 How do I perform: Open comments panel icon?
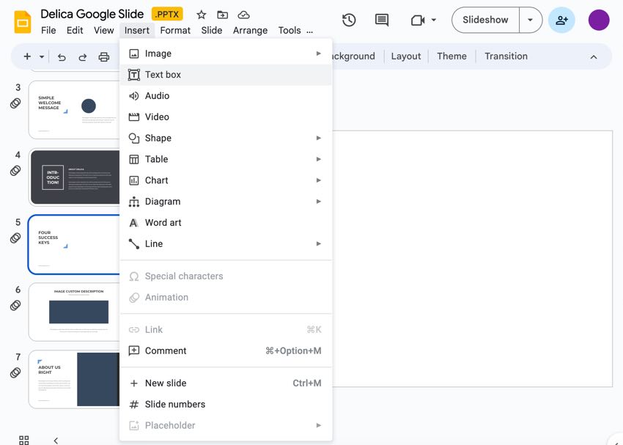pyautogui.click(x=382, y=20)
